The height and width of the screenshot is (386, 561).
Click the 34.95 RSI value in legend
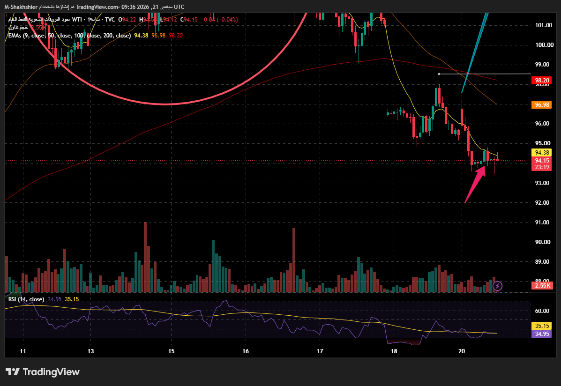[54, 299]
